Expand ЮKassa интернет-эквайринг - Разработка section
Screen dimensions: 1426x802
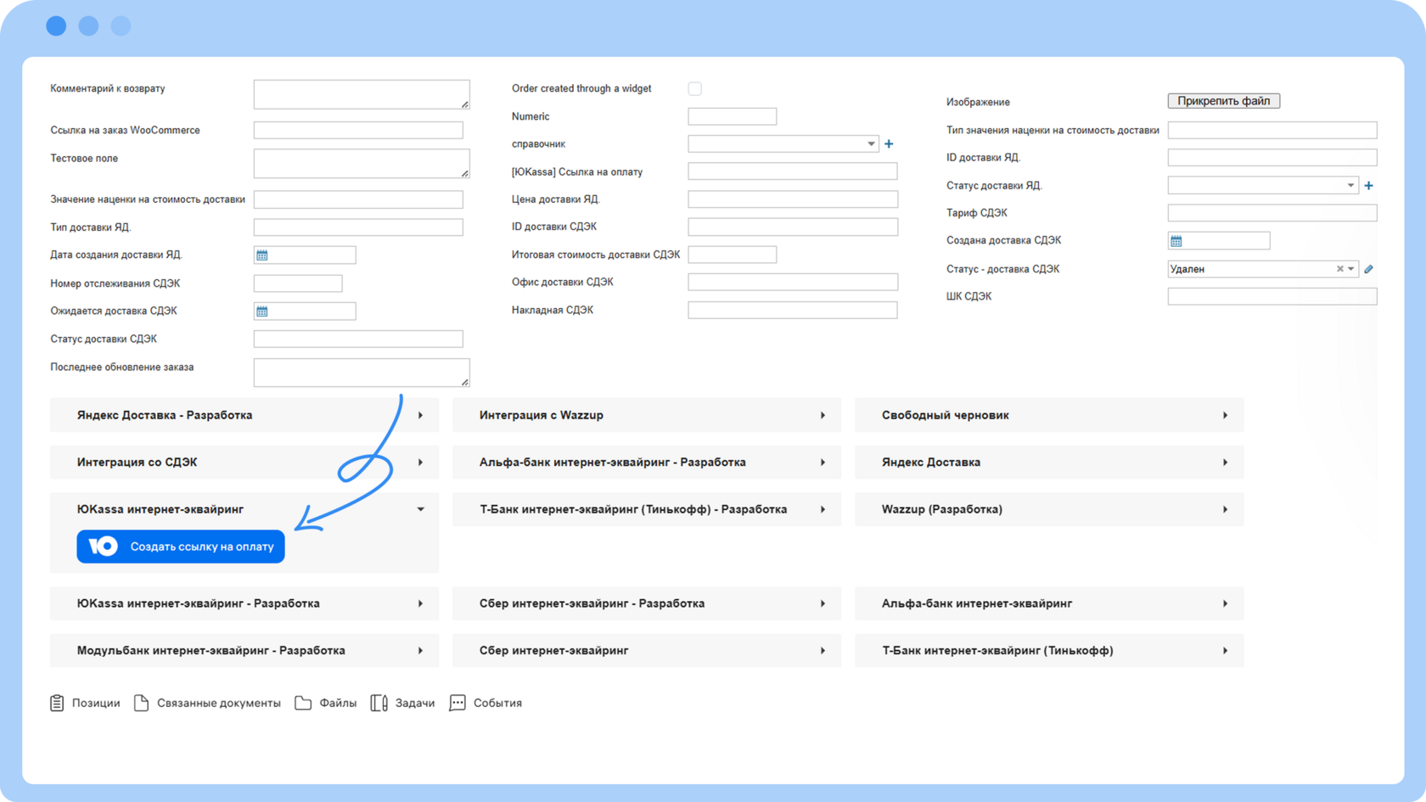pos(244,603)
